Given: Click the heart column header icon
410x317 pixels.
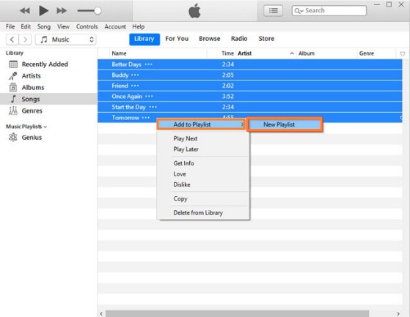Looking at the screenshot, I should click(403, 53).
